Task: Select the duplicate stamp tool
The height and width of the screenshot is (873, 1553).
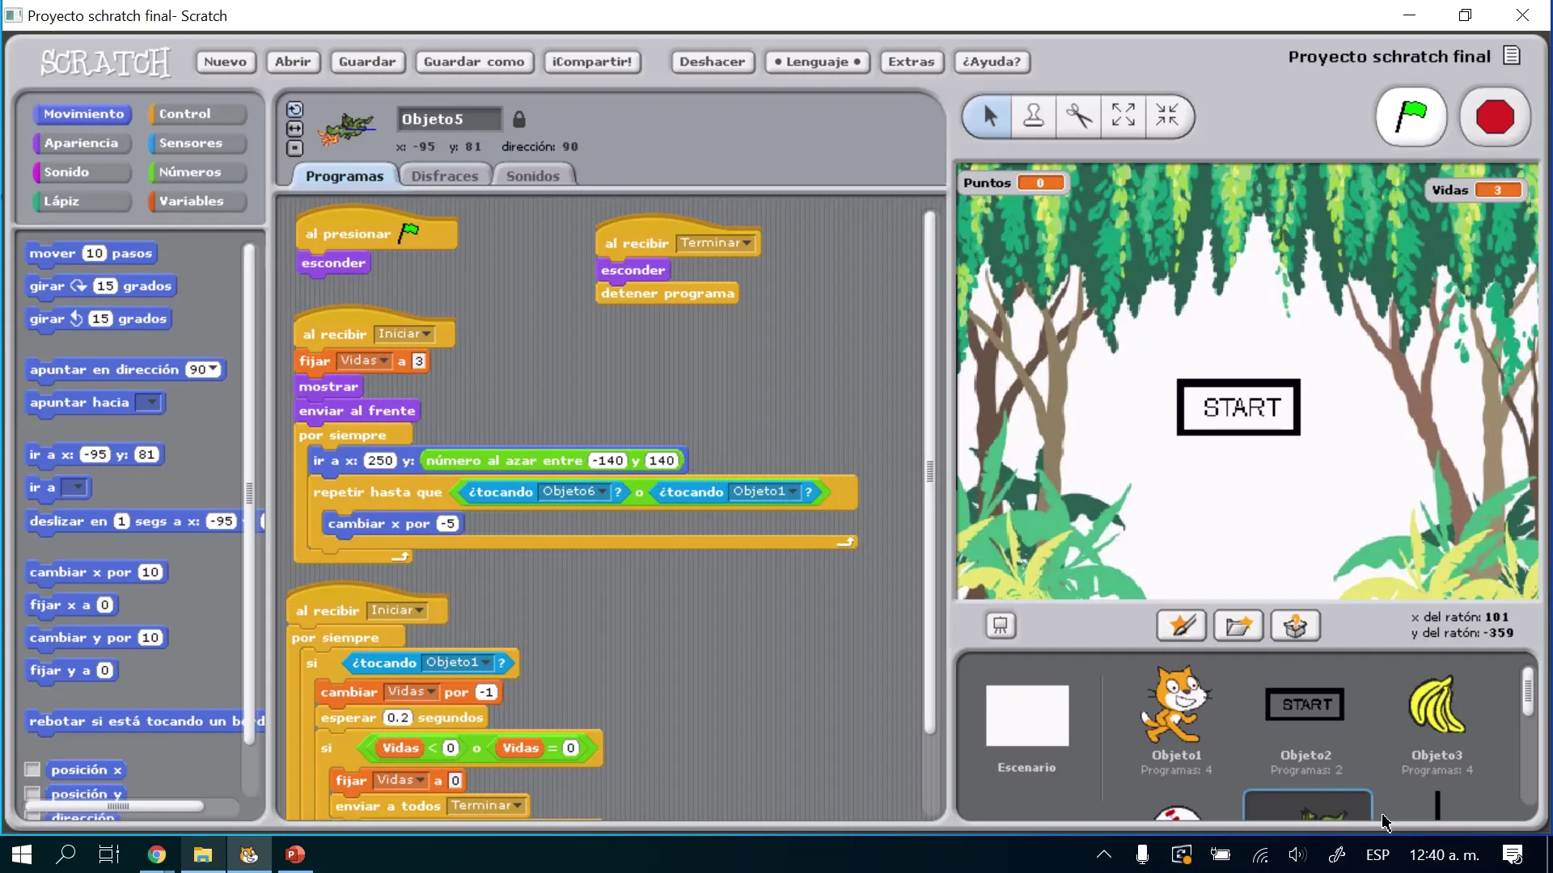Action: point(1034,116)
